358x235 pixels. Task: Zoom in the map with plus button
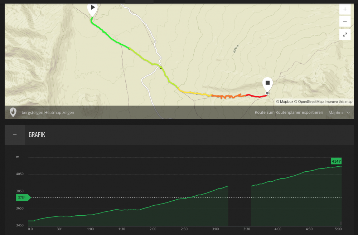click(x=345, y=9)
